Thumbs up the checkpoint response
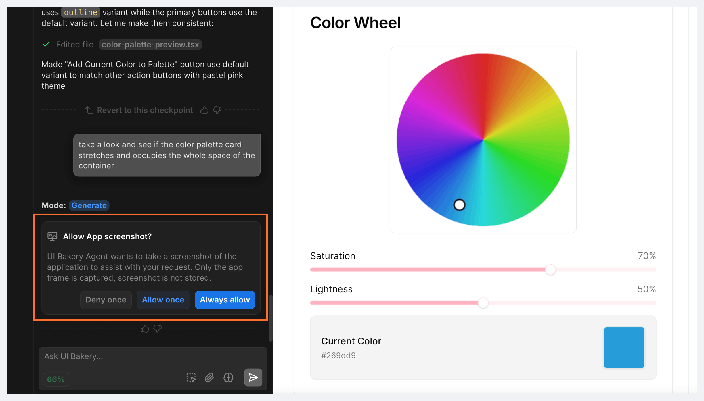 click(204, 110)
